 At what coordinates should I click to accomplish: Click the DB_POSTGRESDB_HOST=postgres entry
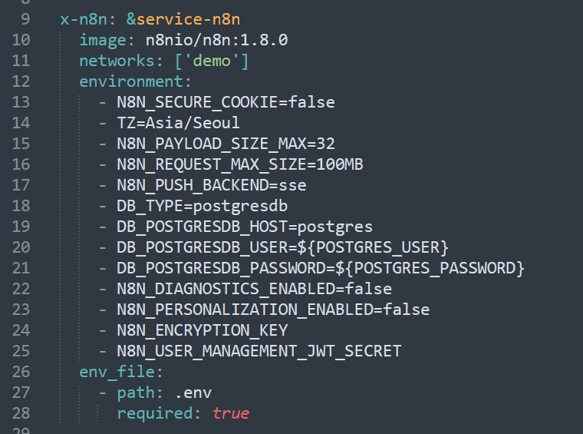(x=244, y=227)
